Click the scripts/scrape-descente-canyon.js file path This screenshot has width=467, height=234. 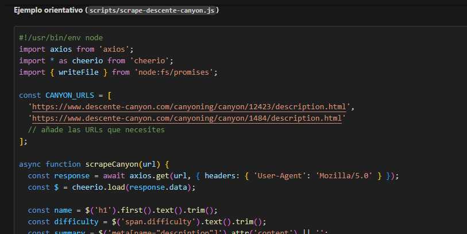tap(153, 11)
